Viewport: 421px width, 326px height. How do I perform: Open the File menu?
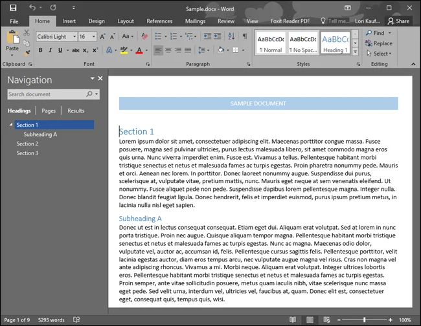tap(14, 21)
